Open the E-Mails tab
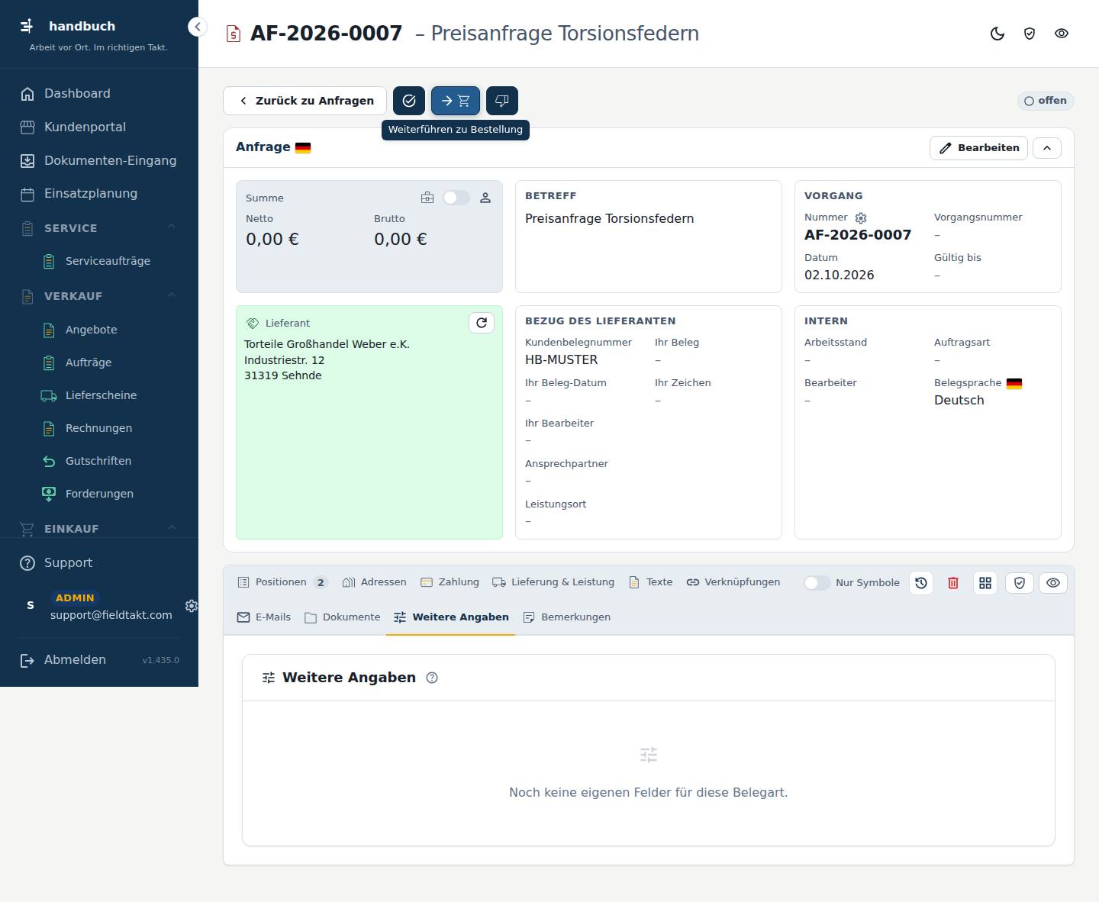1099x902 pixels. click(x=264, y=617)
